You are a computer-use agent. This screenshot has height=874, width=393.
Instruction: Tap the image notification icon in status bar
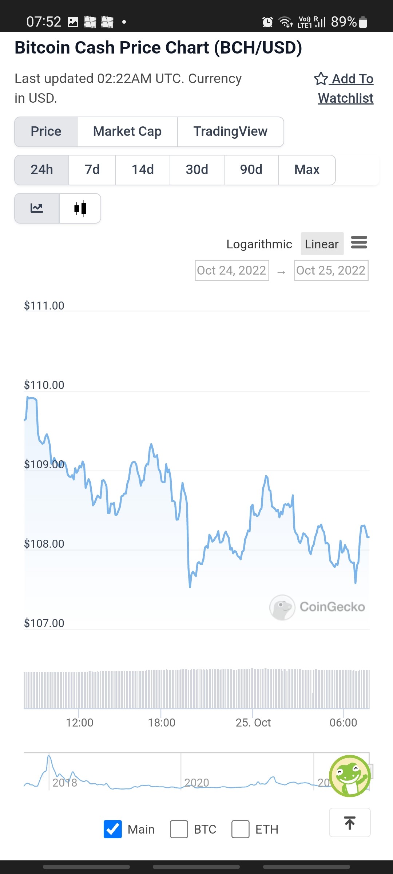click(73, 22)
